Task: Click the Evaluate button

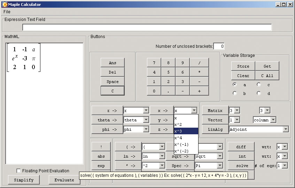Action: 64,180
